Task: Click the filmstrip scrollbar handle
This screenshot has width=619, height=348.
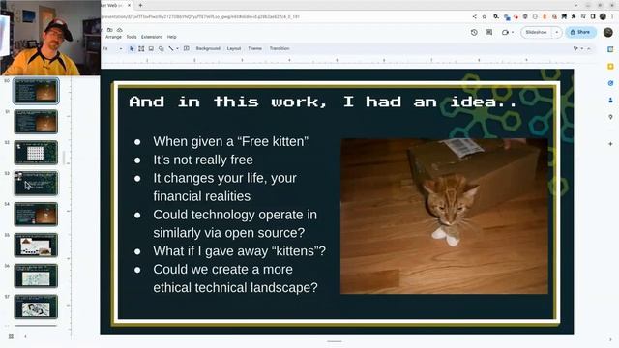Action: click(x=64, y=157)
